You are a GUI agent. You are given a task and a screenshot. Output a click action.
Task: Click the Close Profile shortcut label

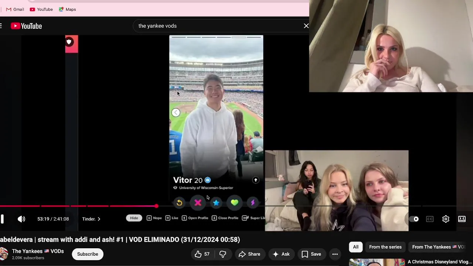pyautogui.click(x=225, y=218)
